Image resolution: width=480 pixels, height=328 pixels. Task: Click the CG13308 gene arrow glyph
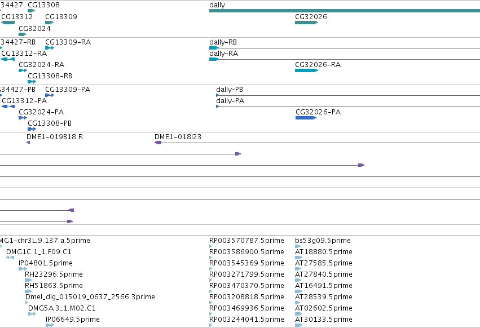(x=31, y=11)
